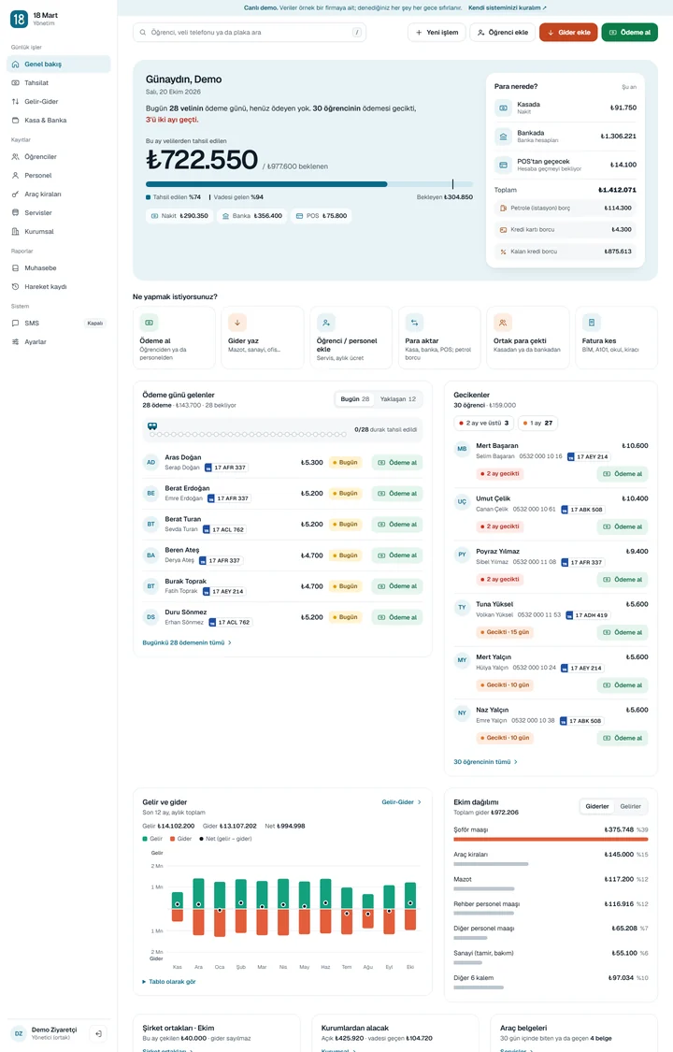The width and height of the screenshot is (673, 1052).
Task: Click Ödeme al for Beren Ateş
Action: (397, 555)
